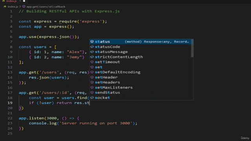The image size is (251, 141).
Task: Choose 'sendStatus' suggestion
Action: (140, 92)
